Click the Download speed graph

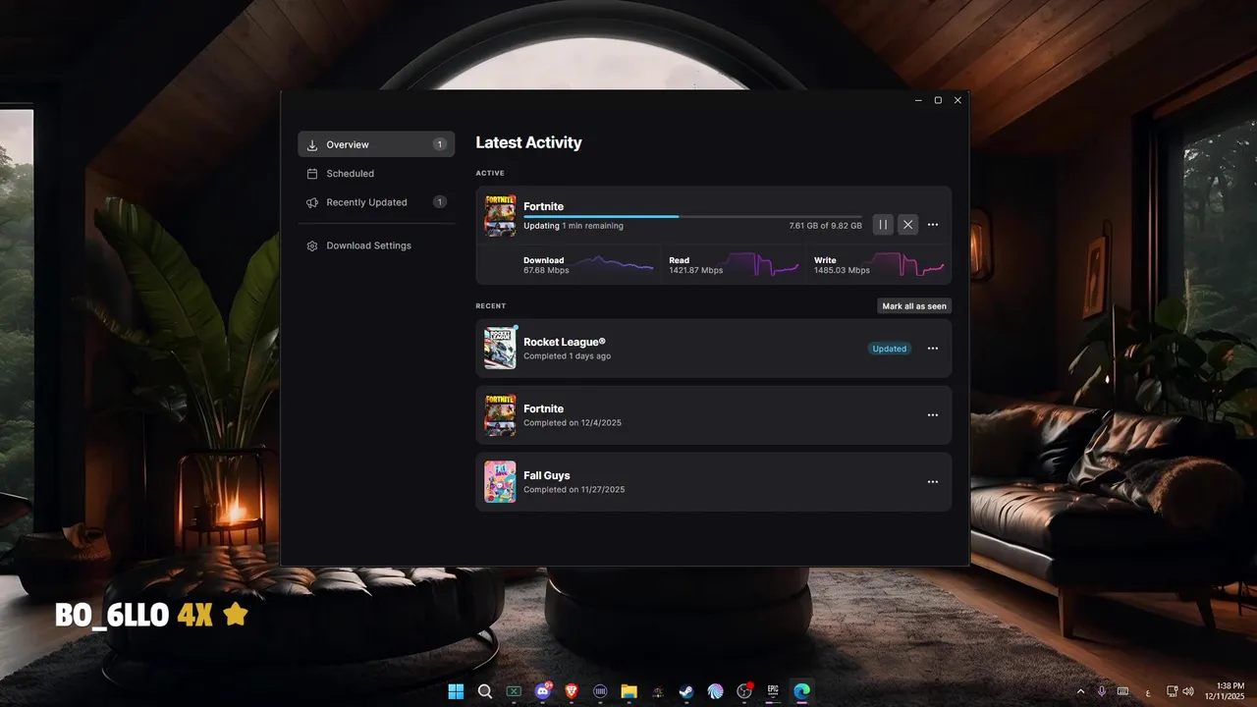click(x=614, y=265)
